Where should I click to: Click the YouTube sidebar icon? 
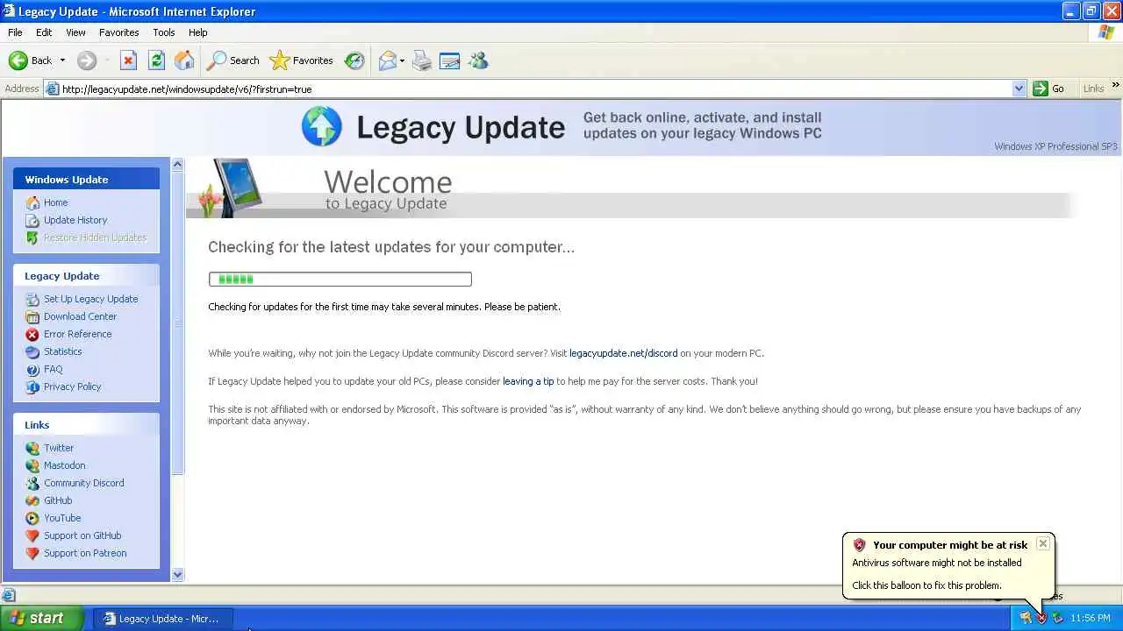(x=32, y=518)
